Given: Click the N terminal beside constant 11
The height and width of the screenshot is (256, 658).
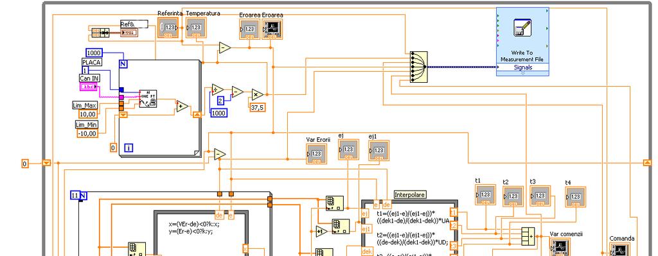Looking at the screenshot, I should [83, 196].
